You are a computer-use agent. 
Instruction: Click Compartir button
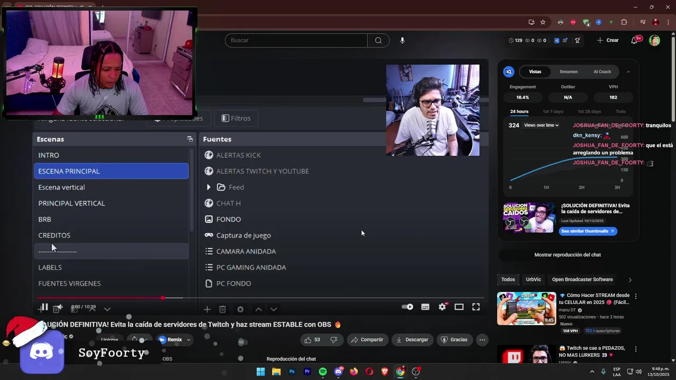[367, 340]
